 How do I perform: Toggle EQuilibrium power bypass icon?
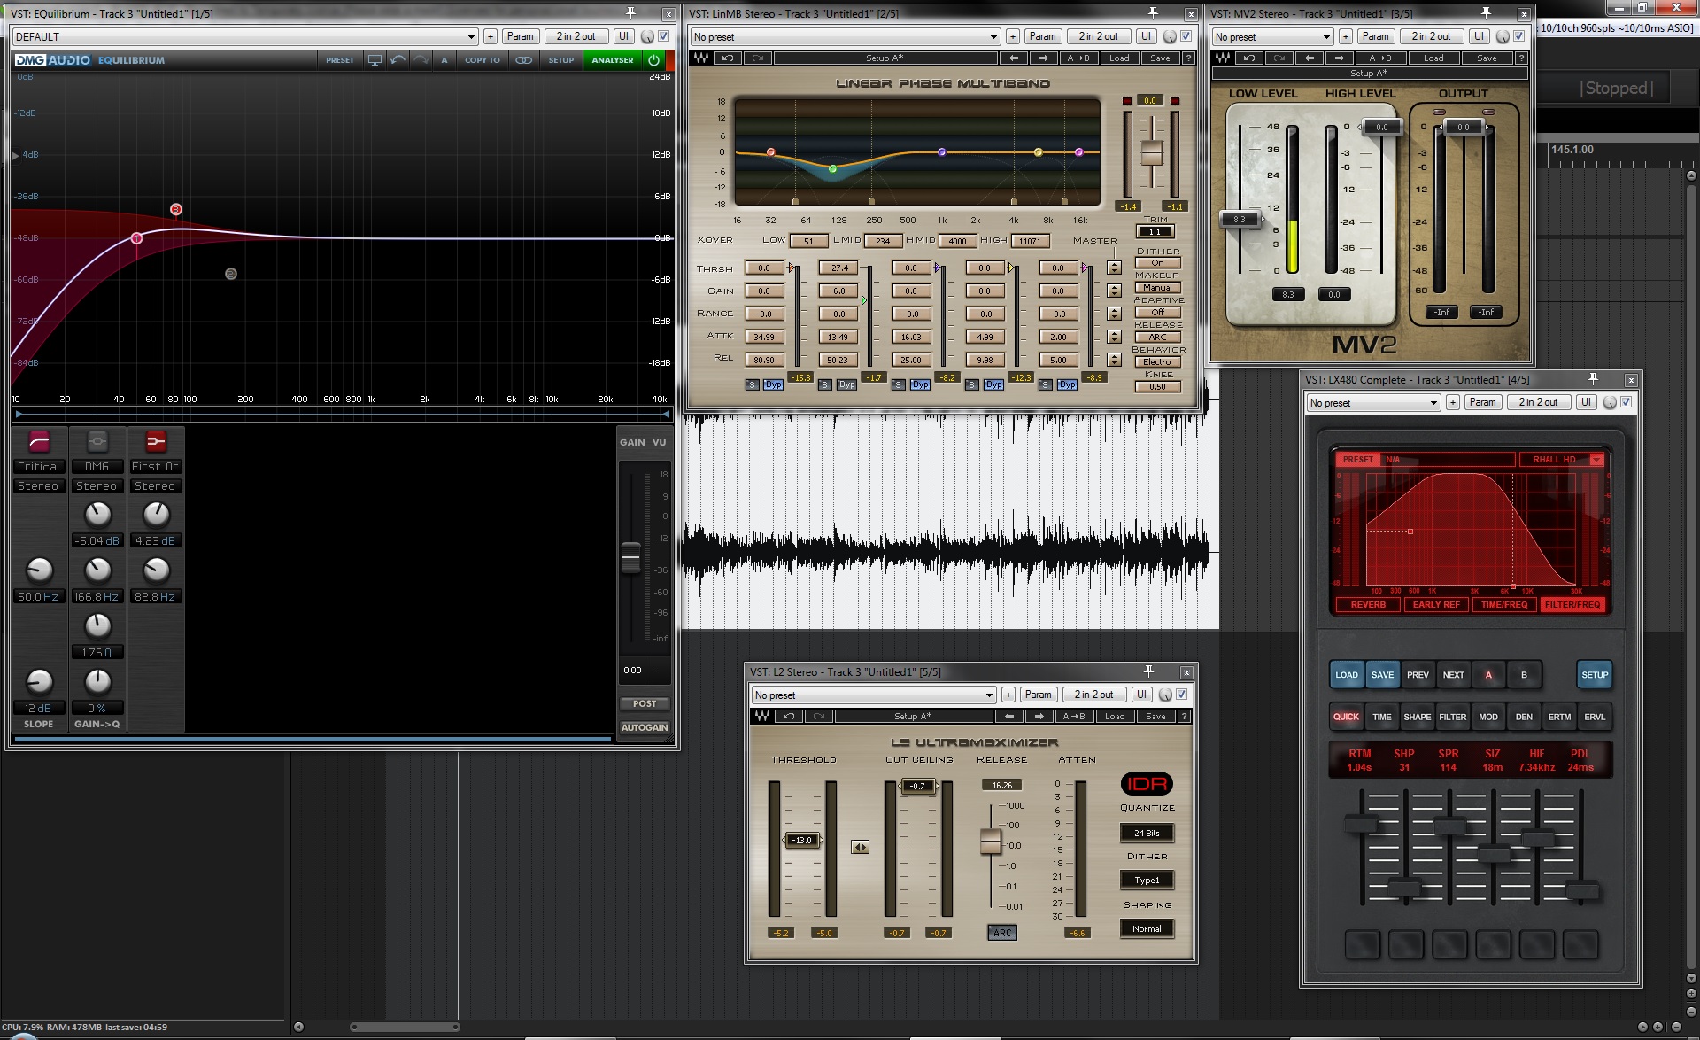pos(653,60)
